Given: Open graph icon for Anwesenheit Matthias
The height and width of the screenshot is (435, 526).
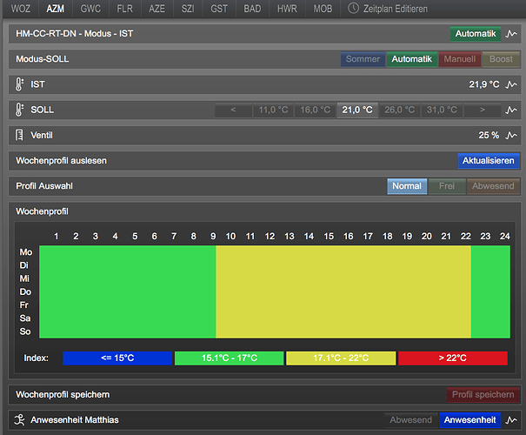Looking at the screenshot, I should coord(511,420).
